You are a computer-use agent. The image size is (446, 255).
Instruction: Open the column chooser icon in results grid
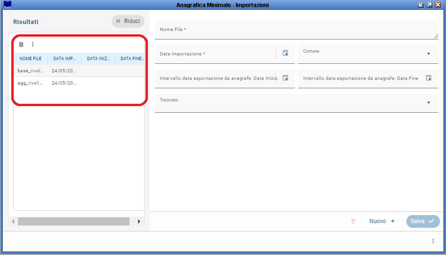click(21, 45)
